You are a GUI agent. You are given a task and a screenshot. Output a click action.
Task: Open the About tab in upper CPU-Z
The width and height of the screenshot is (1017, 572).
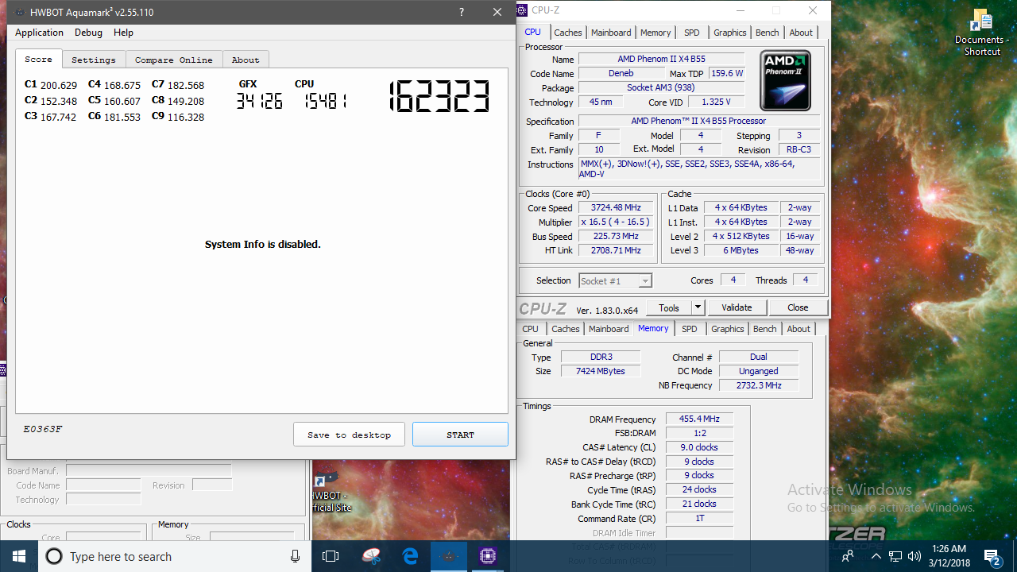(x=801, y=33)
